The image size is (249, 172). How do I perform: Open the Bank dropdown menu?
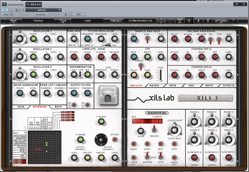(13, 21)
